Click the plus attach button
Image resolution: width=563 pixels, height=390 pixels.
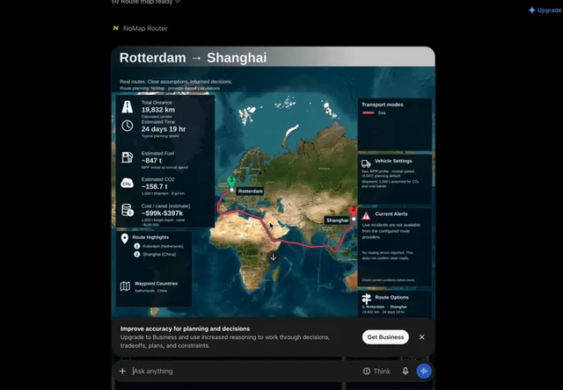coord(122,371)
